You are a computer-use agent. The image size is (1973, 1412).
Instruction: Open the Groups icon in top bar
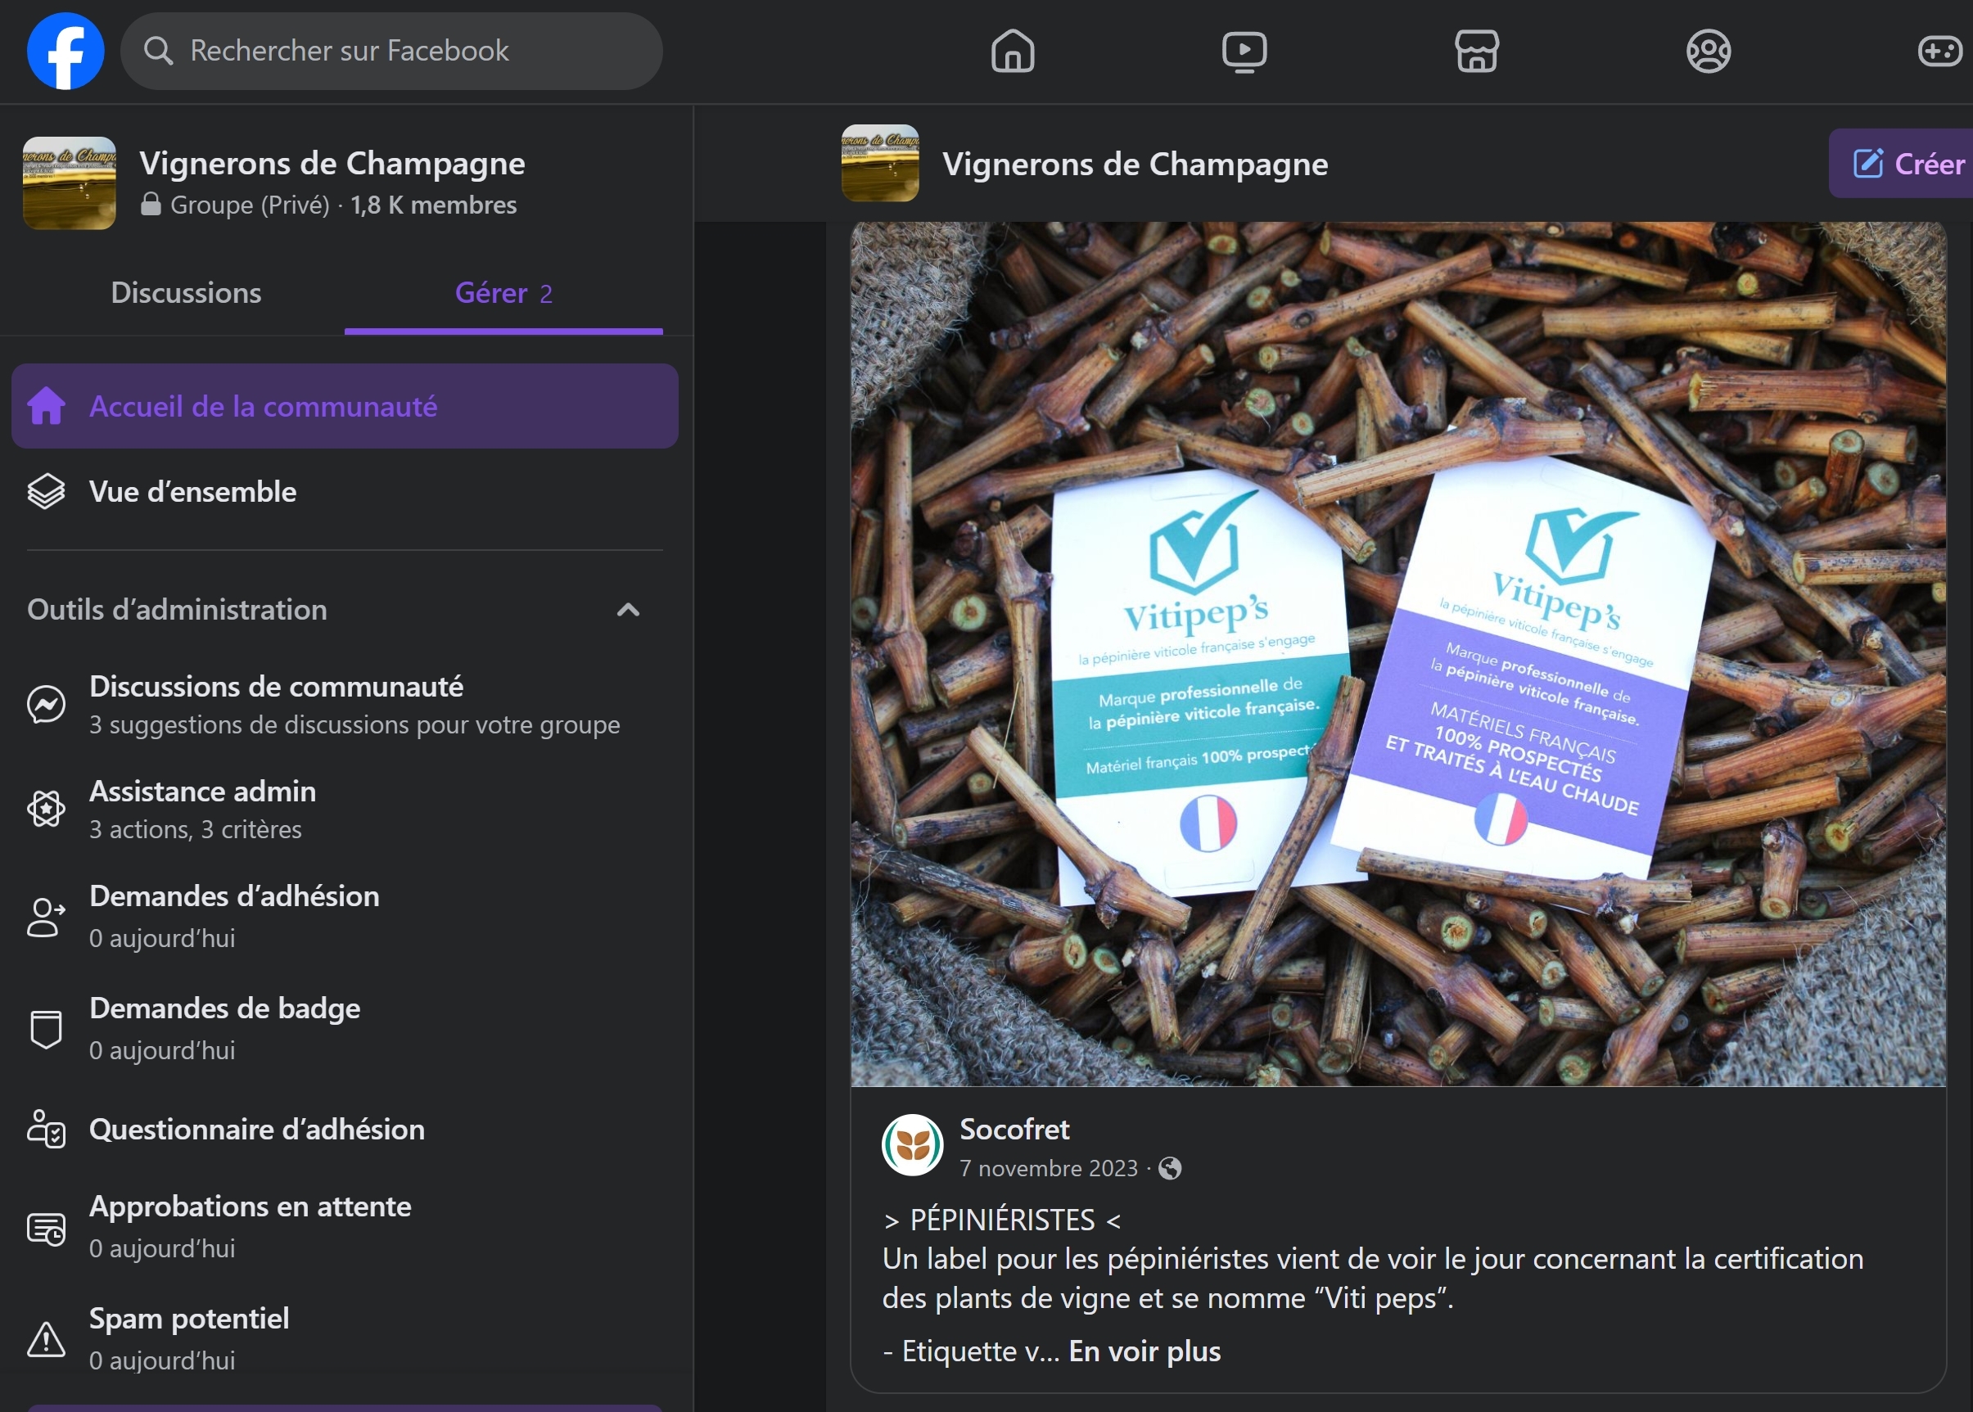point(1708,52)
